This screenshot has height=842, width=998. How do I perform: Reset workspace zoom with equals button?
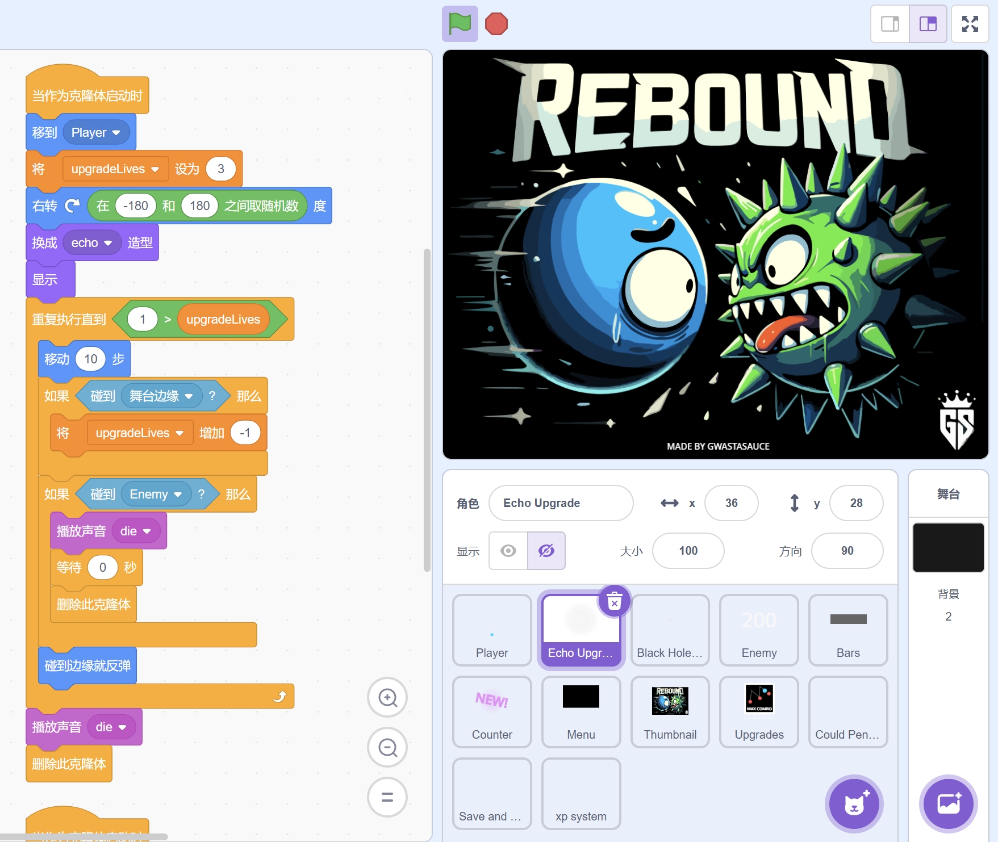(x=387, y=797)
